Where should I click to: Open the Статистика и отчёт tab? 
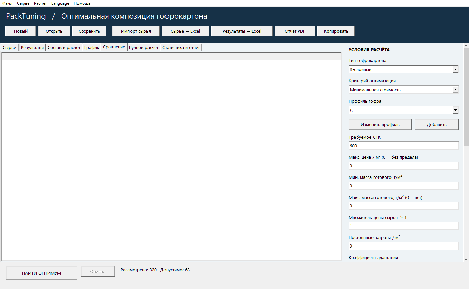[x=181, y=48]
